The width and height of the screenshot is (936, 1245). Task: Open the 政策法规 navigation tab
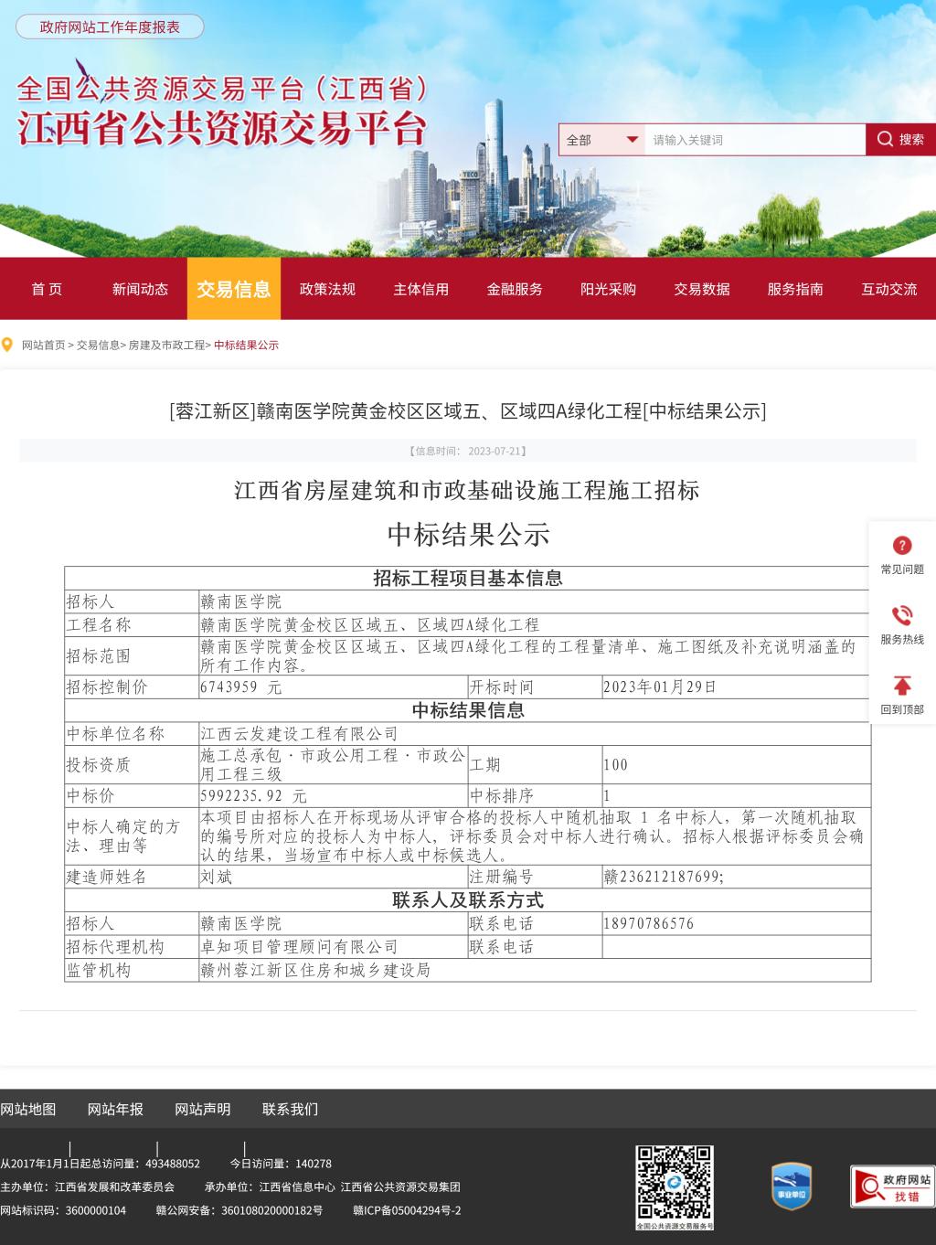(327, 289)
